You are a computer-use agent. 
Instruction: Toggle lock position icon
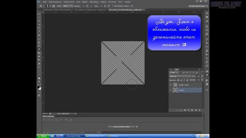(x=184, y=80)
